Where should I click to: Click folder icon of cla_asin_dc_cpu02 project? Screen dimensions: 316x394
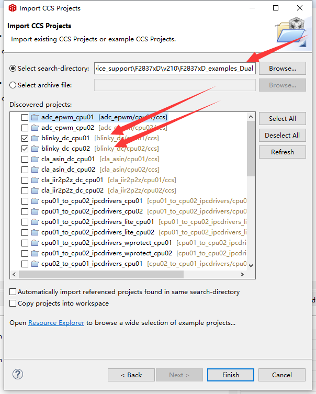point(35,170)
